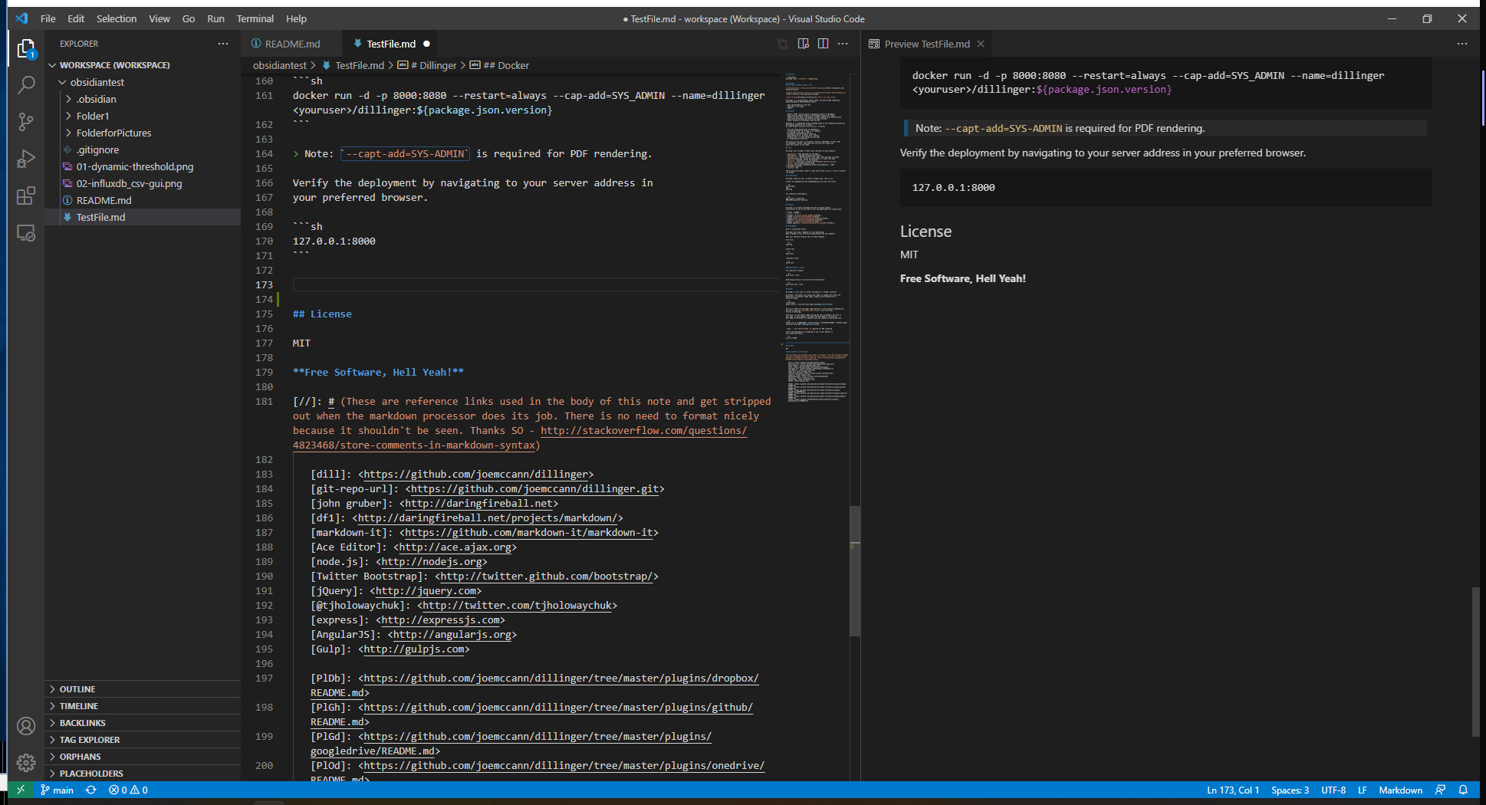Image resolution: width=1486 pixels, height=805 pixels.
Task: Expand the OUTLINE panel
Action: (143, 689)
